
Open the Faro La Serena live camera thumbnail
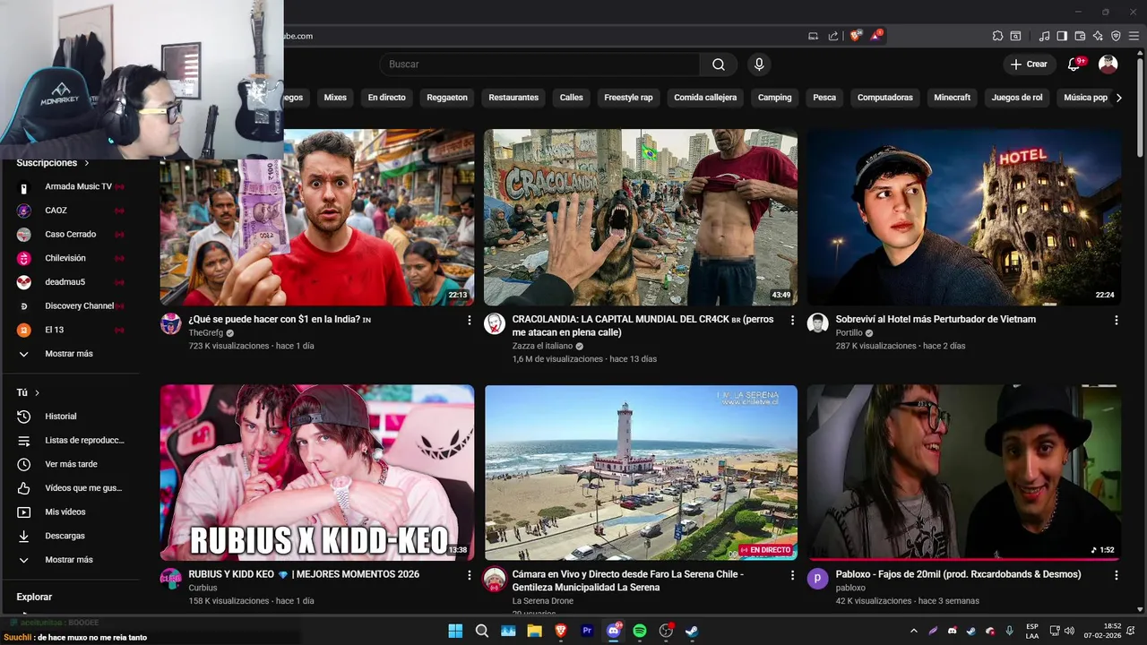tap(641, 472)
